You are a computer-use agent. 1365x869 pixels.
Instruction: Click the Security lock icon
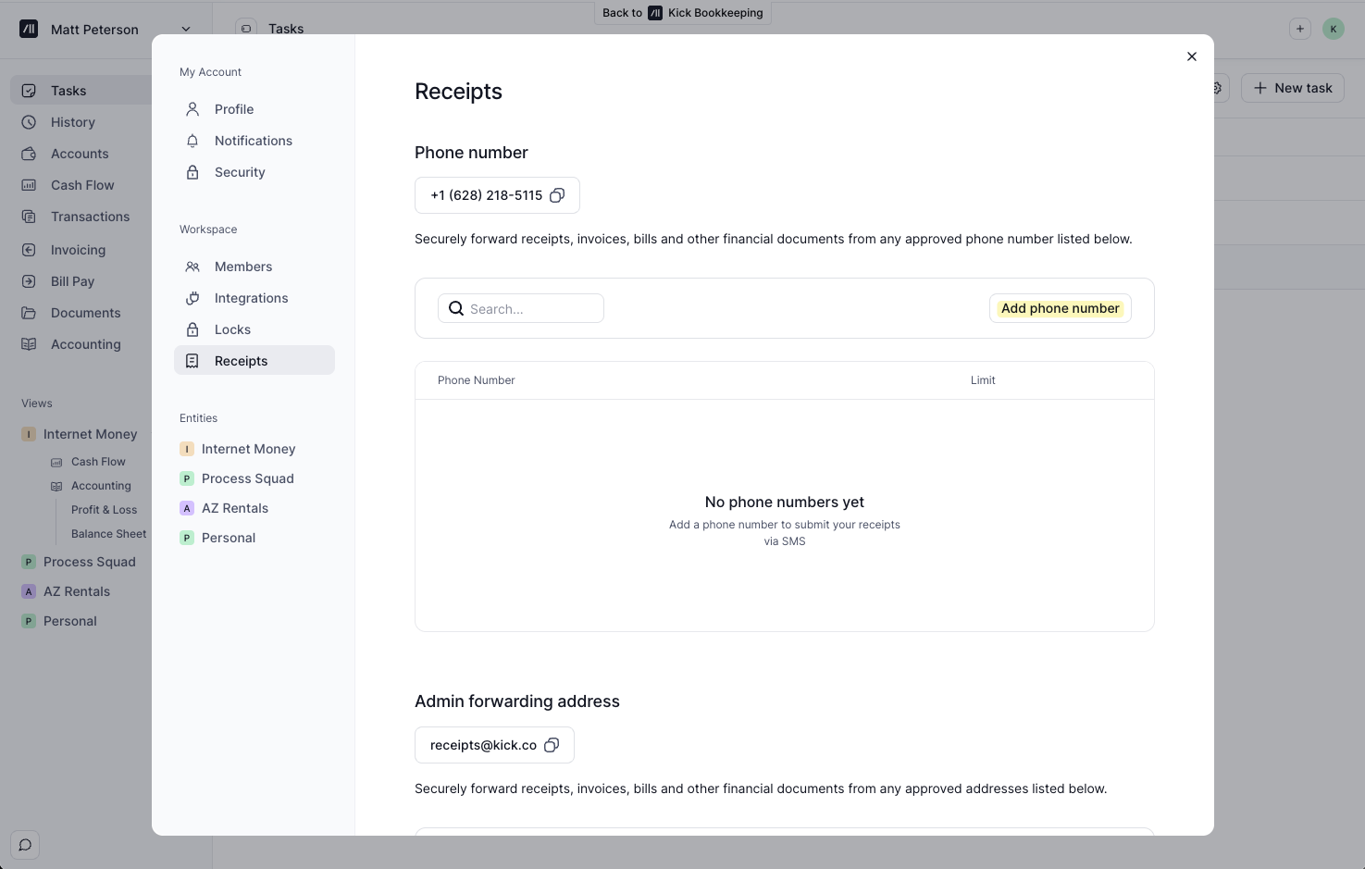coord(192,172)
